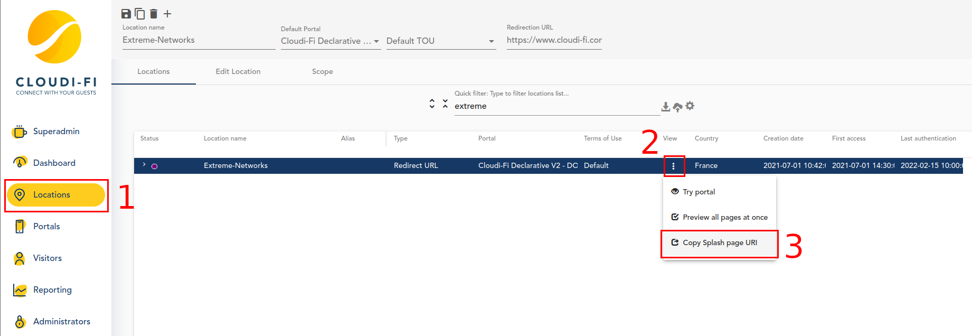Click Copy Splash page URI
The image size is (972, 336).
coord(720,242)
